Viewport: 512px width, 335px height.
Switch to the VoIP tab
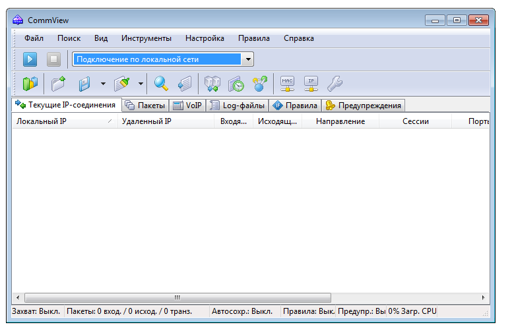pos(188,106)
